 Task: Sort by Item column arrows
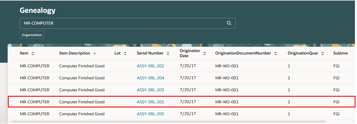pos(33,53)
